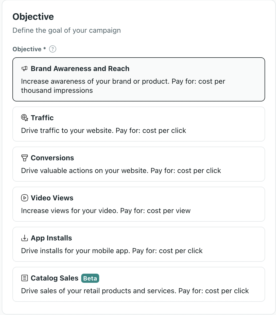Click the play icon beside Video Views

[25, 198]
